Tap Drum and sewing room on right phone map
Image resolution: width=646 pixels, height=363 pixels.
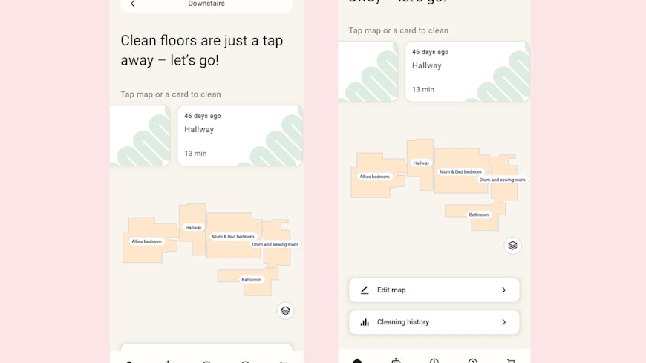click(502, 180)
